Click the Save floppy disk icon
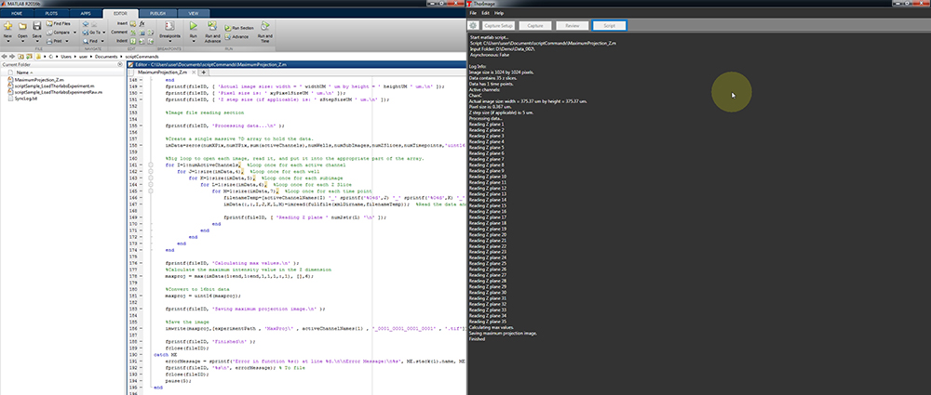This screenshot has height=395, width=931. (x=37, y=26)
